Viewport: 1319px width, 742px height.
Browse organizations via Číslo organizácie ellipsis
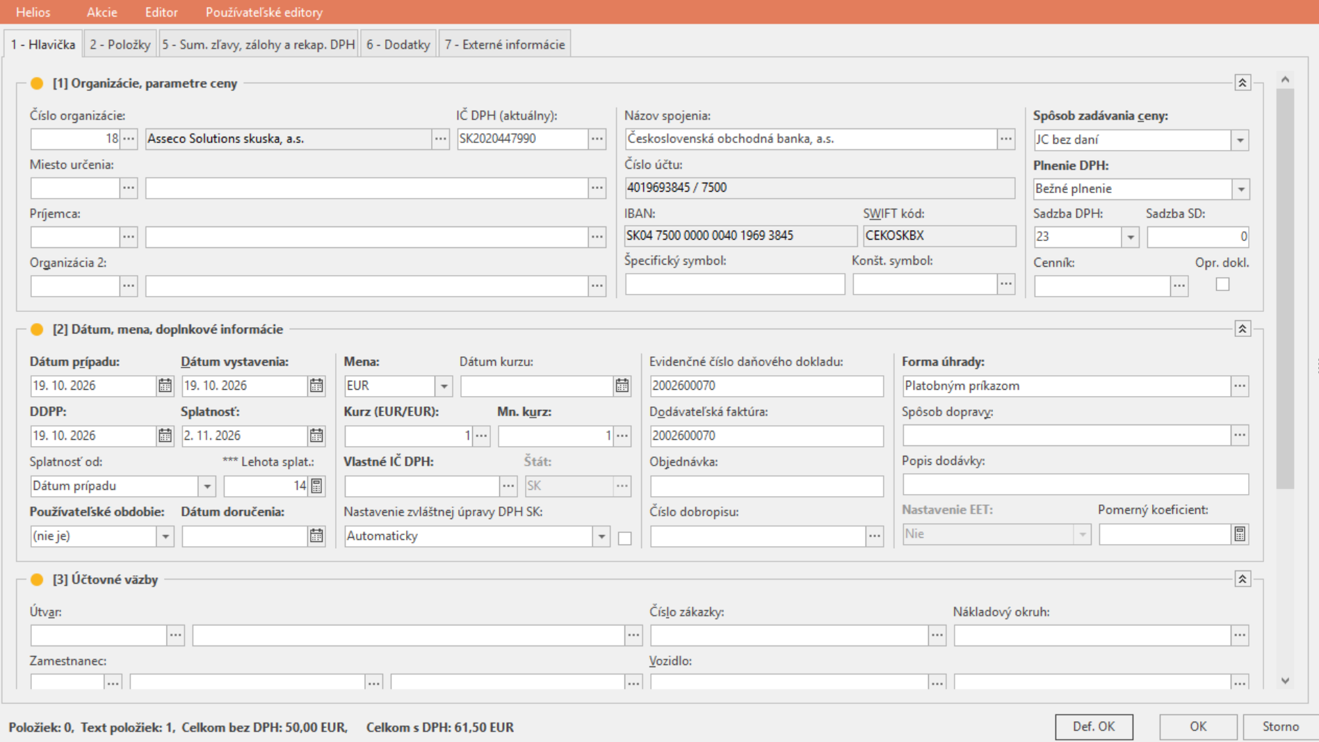(129, 139)
